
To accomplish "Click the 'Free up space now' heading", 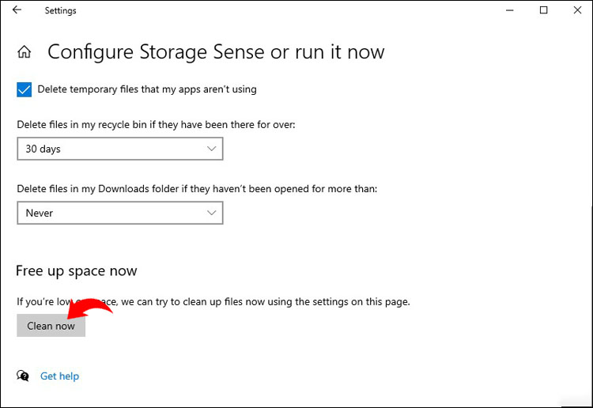I will coord(77,271).
